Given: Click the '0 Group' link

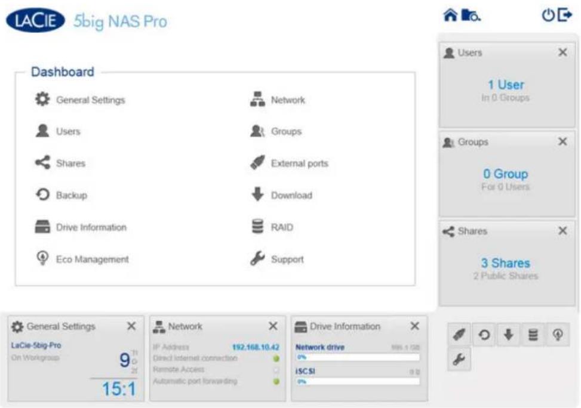Looking at the screenshot, I should (x=506, y=174).
